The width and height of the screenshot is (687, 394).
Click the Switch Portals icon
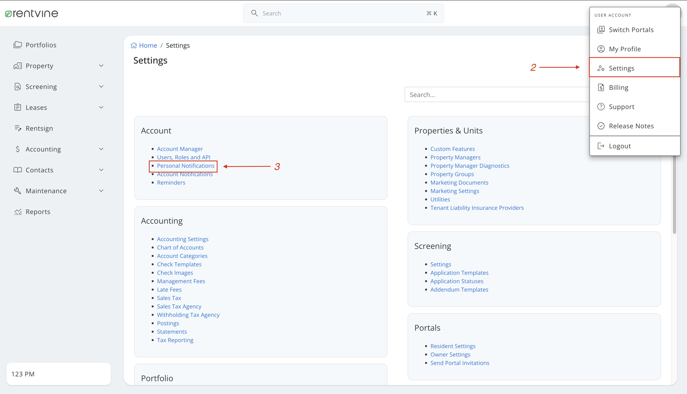pos(601,30)
